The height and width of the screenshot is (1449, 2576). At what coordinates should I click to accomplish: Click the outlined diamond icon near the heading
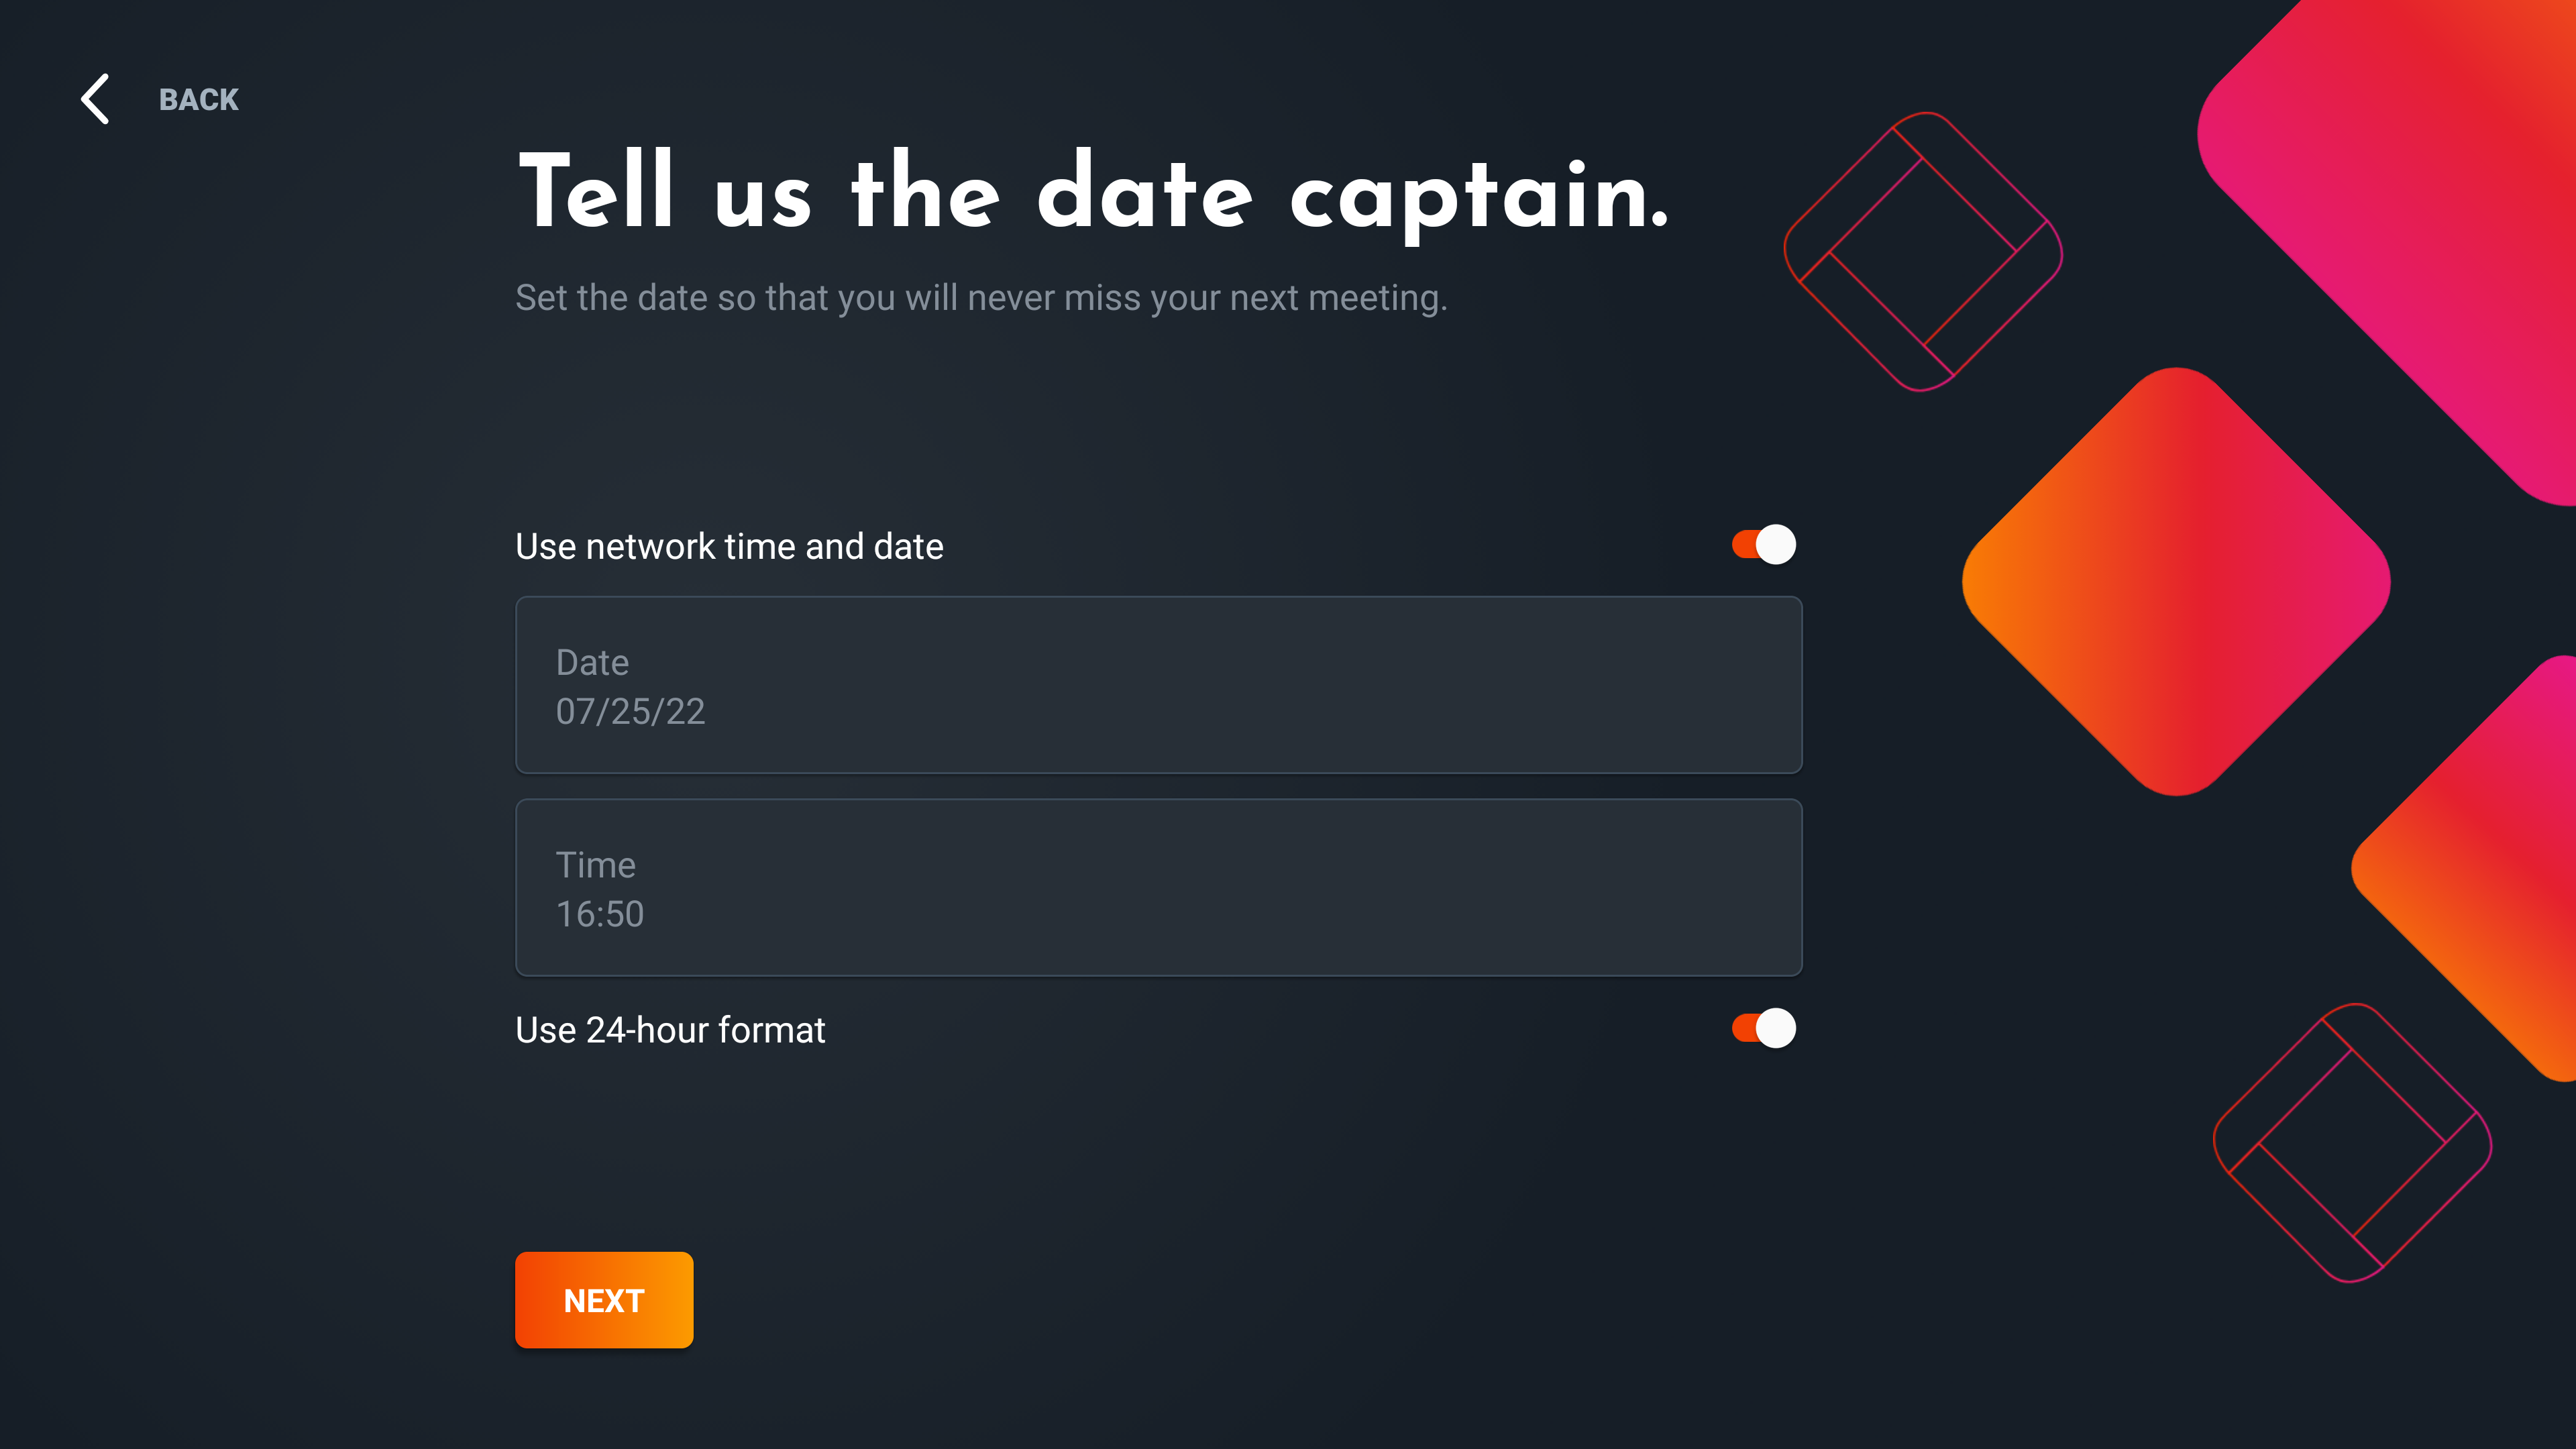coord(1922,252)
